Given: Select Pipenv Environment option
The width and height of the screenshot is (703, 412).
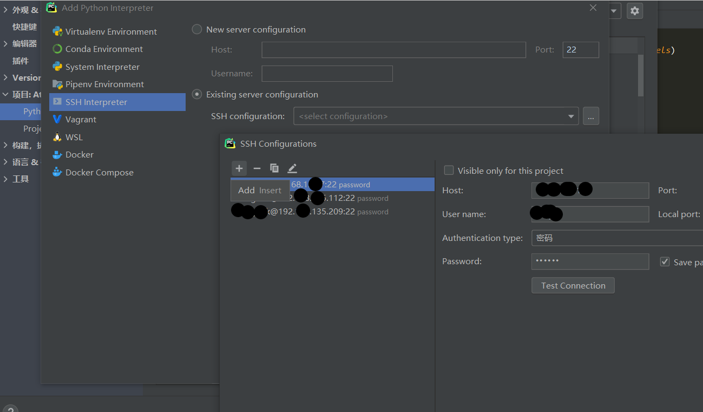Looking at the screenshot, I should [x=117, y=84].
